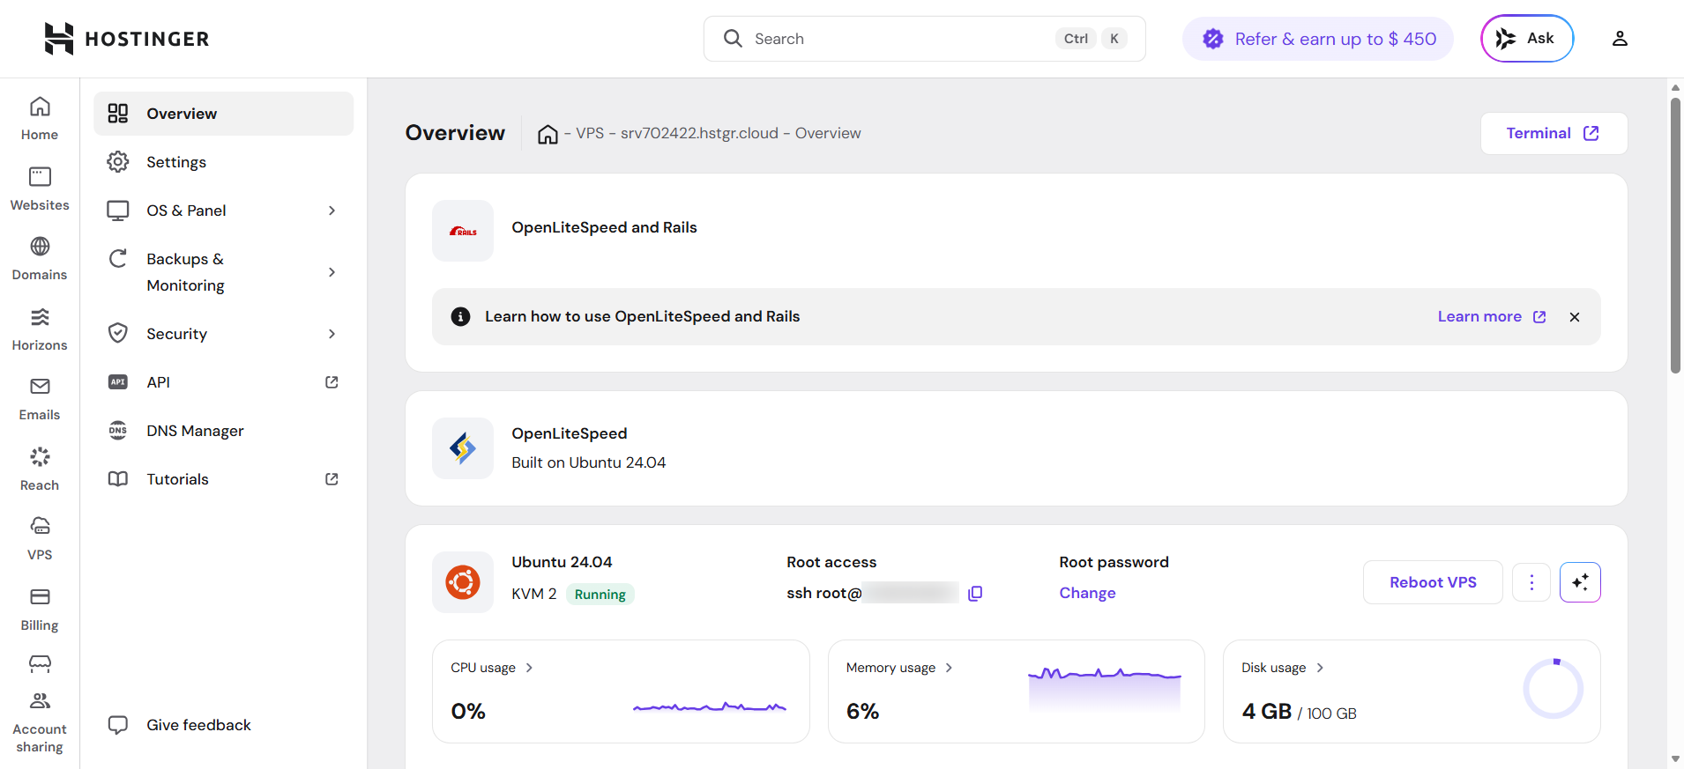Focus the Search input field

924,39
